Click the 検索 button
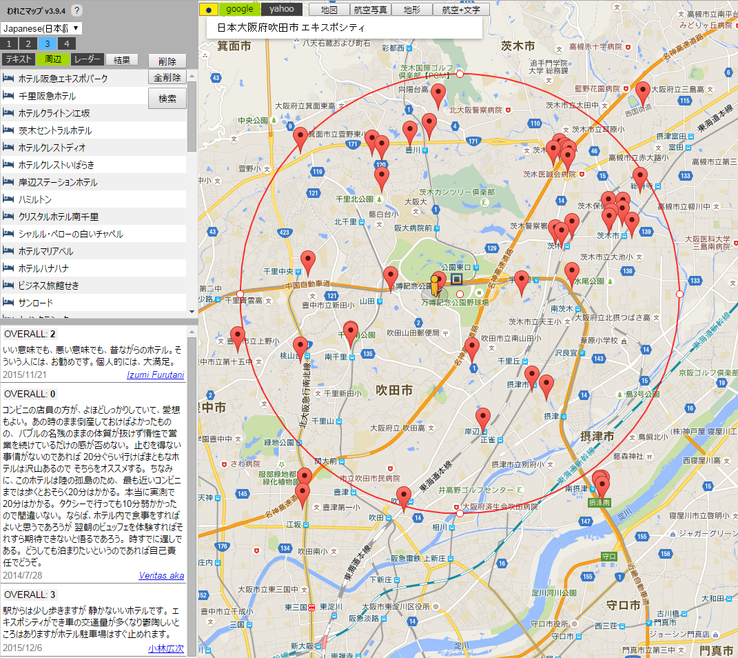The height and width of the screenshot is (658, 738). (167, 99)
